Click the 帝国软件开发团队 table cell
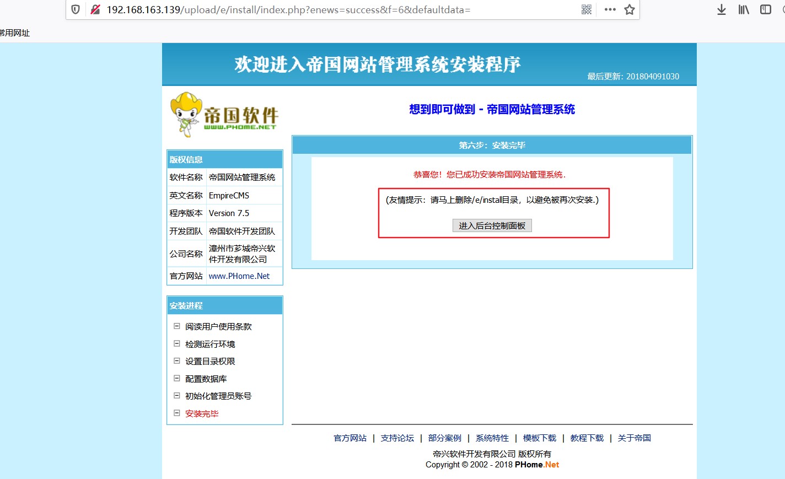Viewport: 785px width, 479px height. click(244, 232)
